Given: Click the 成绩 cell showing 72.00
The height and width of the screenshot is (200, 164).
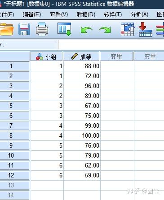Looking at the screenshot, I should [82, 76].
